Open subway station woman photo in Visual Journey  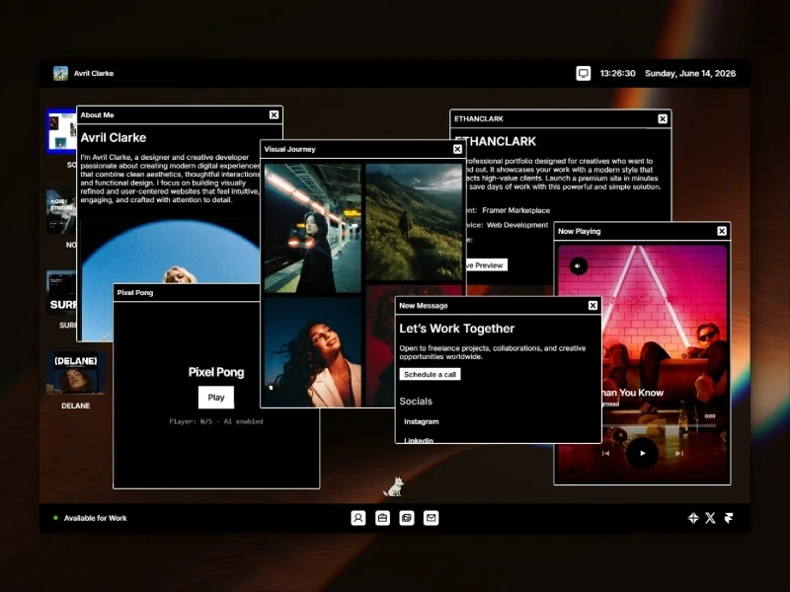(x=312, y=228)
